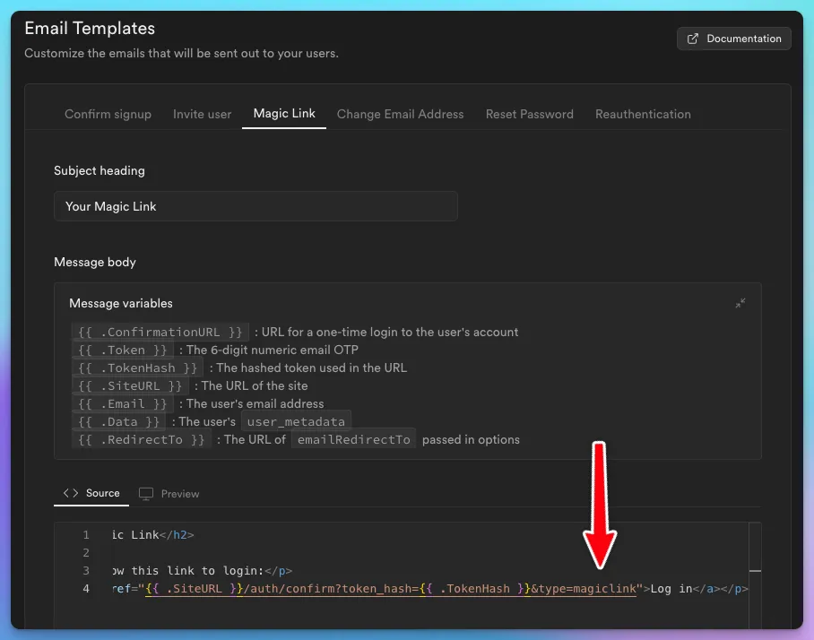Switch to the Confirm signup tab
The image size is (814, 640).
108,114
